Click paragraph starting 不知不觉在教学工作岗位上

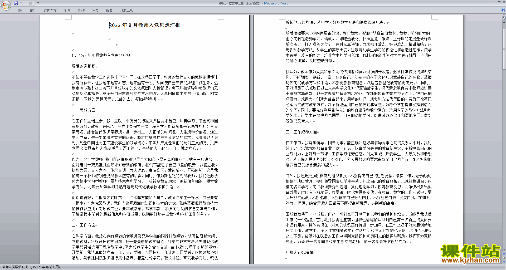point(145,88)
